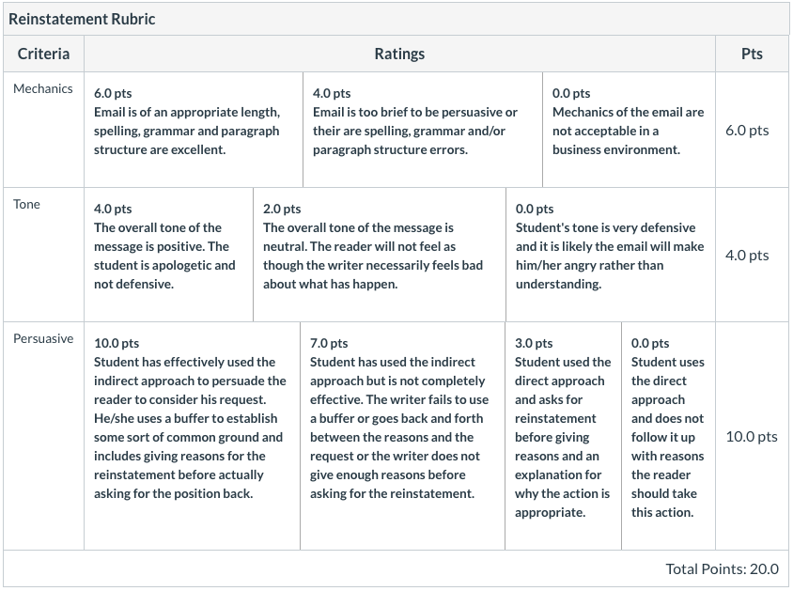
Task: Select the Mechanics 4.0 pts rating cell
Action: (x=423, y=130)
